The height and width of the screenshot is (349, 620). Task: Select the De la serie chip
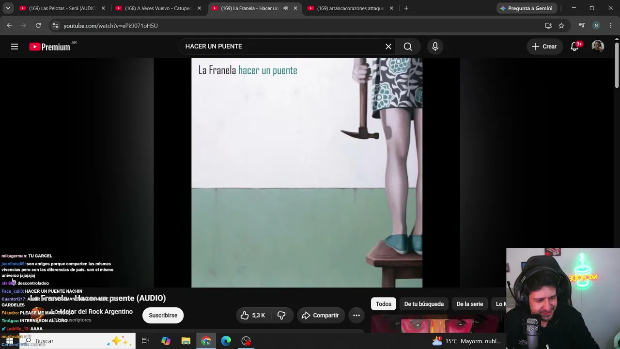pyautogui.click(x=470, y=304)
